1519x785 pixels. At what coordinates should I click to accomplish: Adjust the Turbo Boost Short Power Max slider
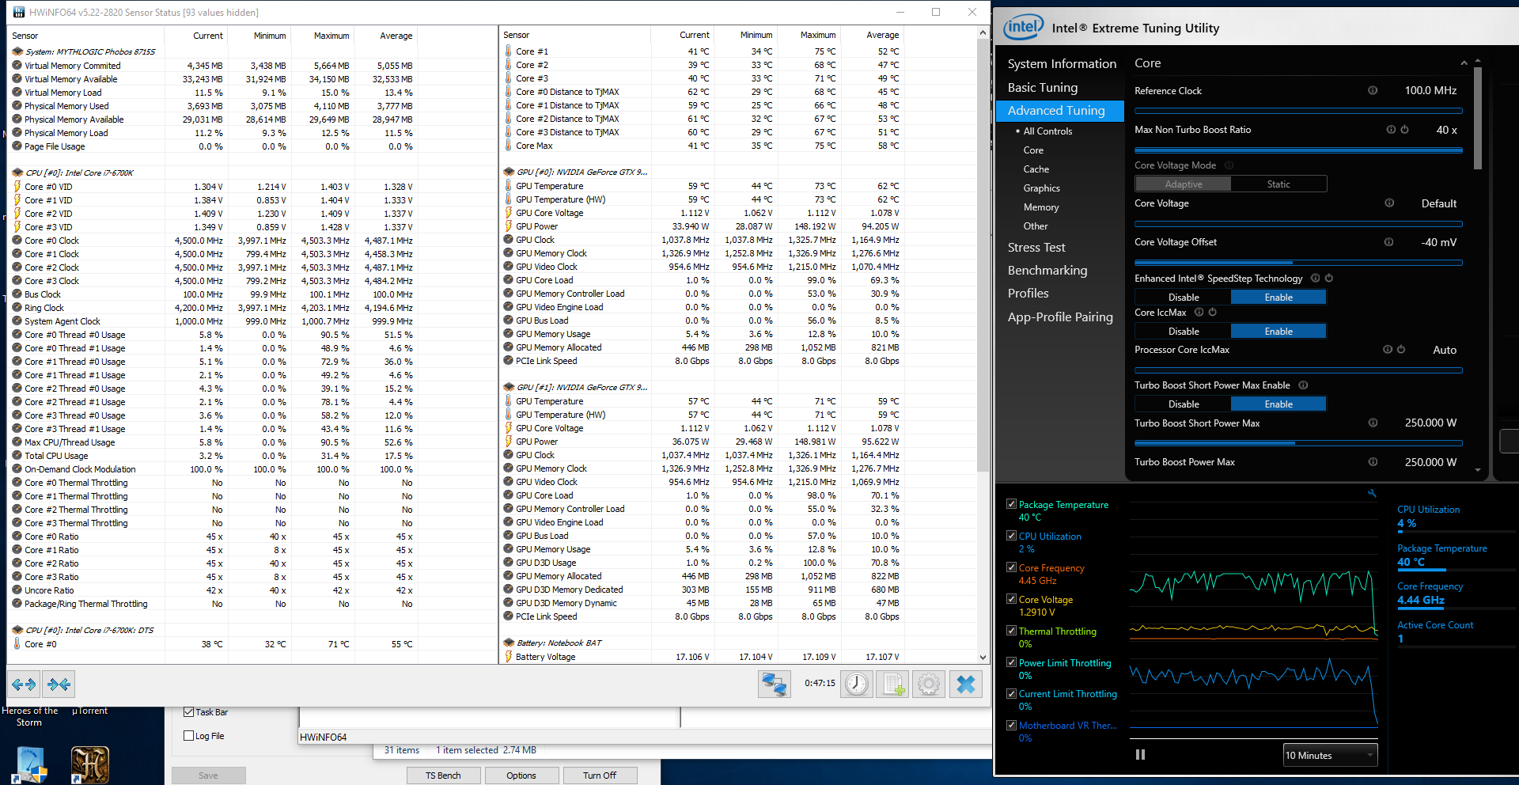(x=1298, y=443)
